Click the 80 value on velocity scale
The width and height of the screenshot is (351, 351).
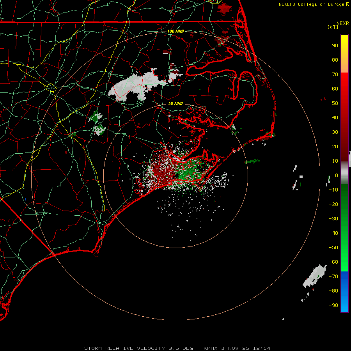(x=335, y=60)
